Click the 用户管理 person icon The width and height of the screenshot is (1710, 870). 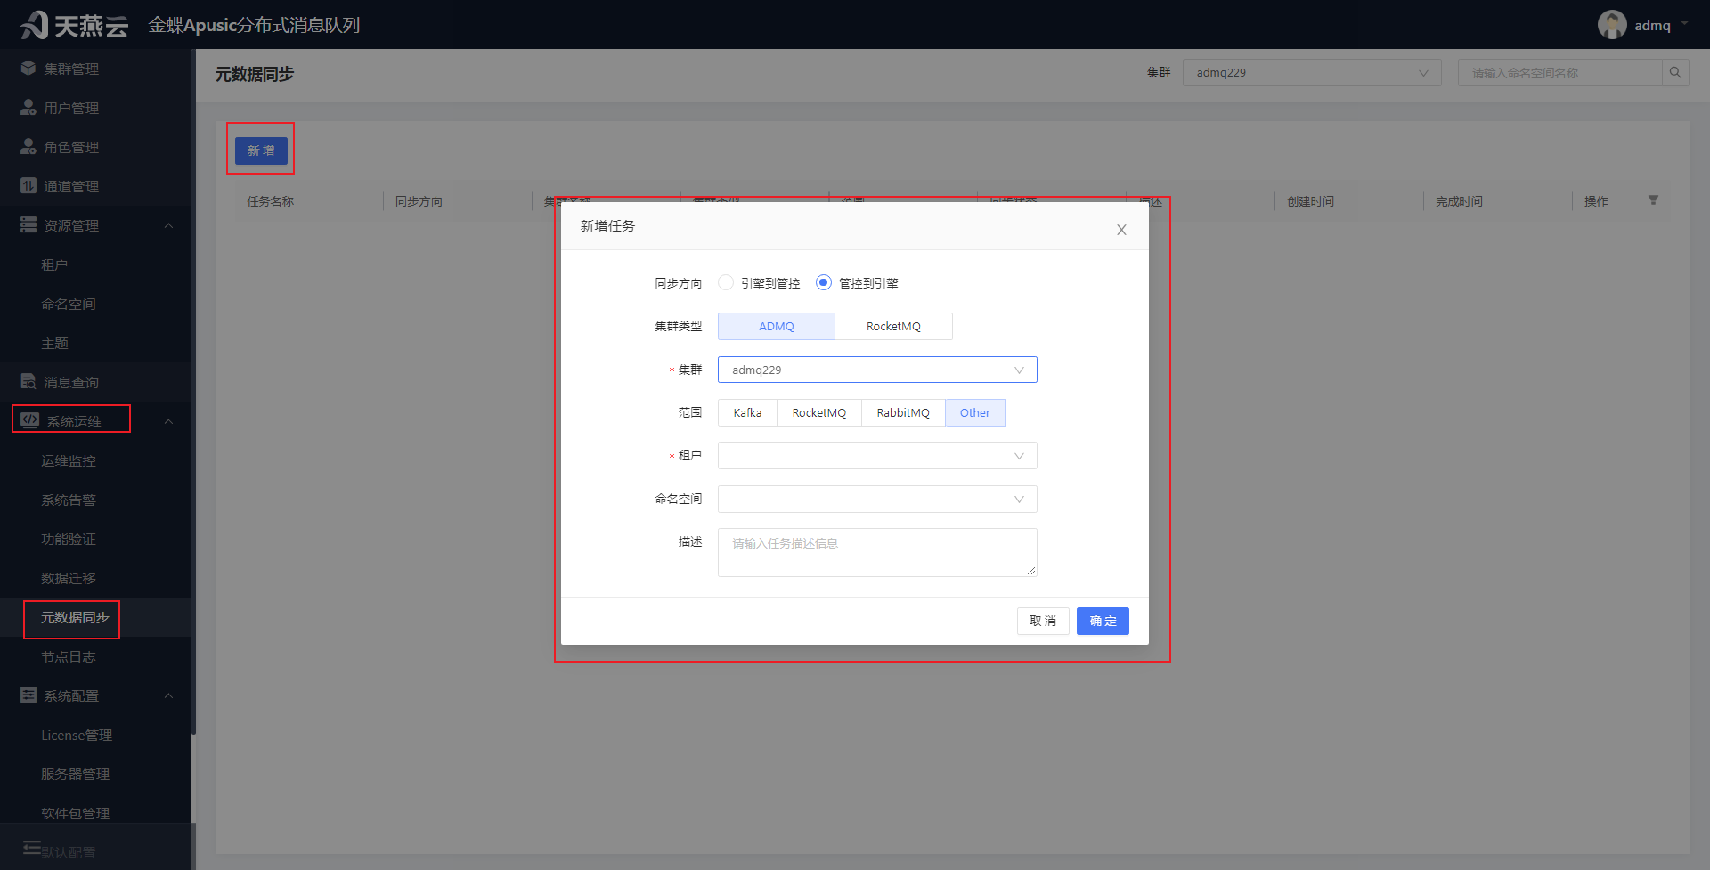coord(28,108)
